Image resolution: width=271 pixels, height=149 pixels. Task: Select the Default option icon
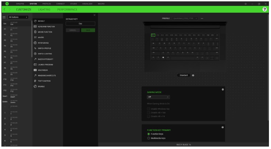tap(35, 21)
